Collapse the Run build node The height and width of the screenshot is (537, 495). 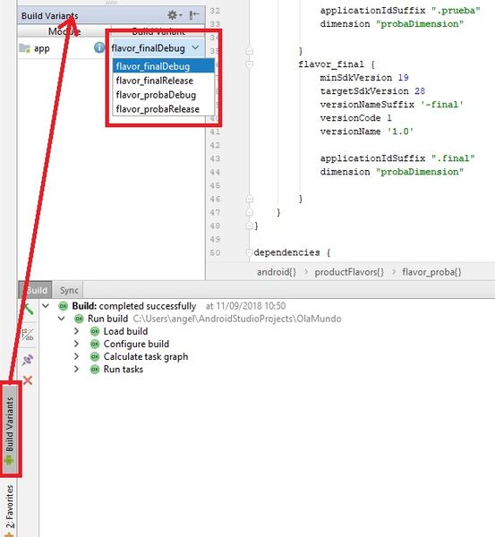click(62, 319)
